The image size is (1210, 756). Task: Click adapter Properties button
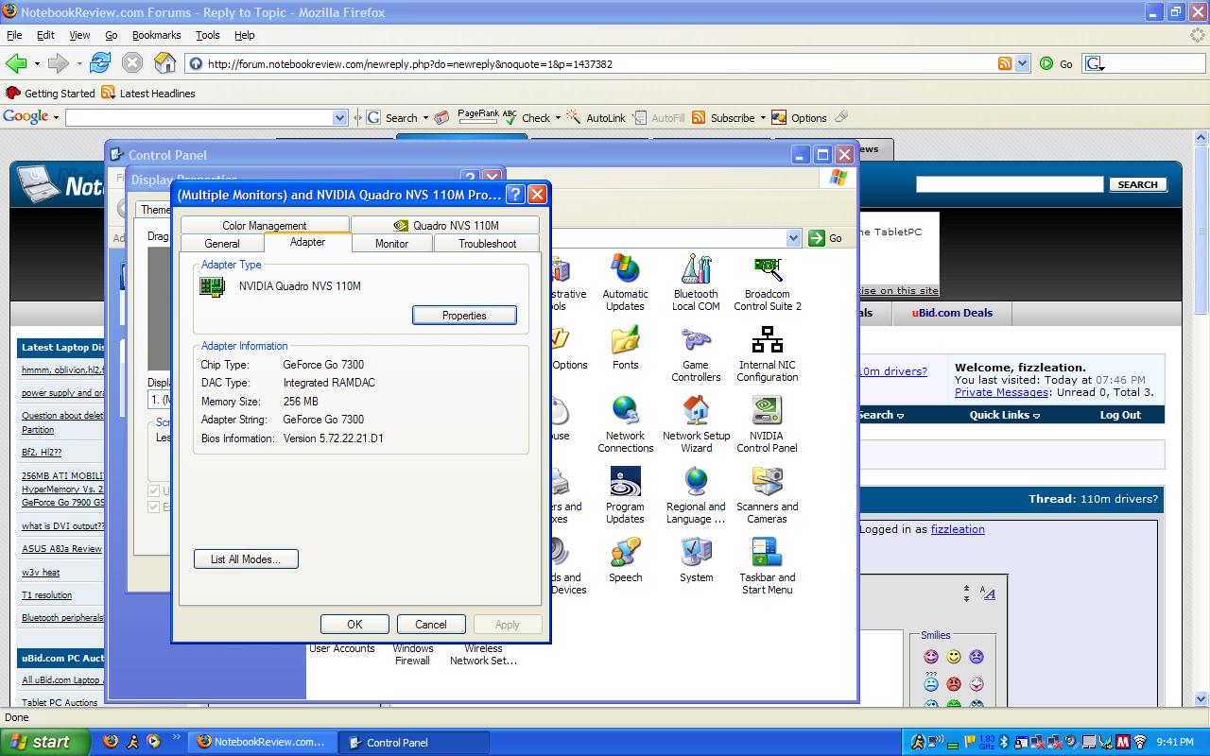(464, 315)
